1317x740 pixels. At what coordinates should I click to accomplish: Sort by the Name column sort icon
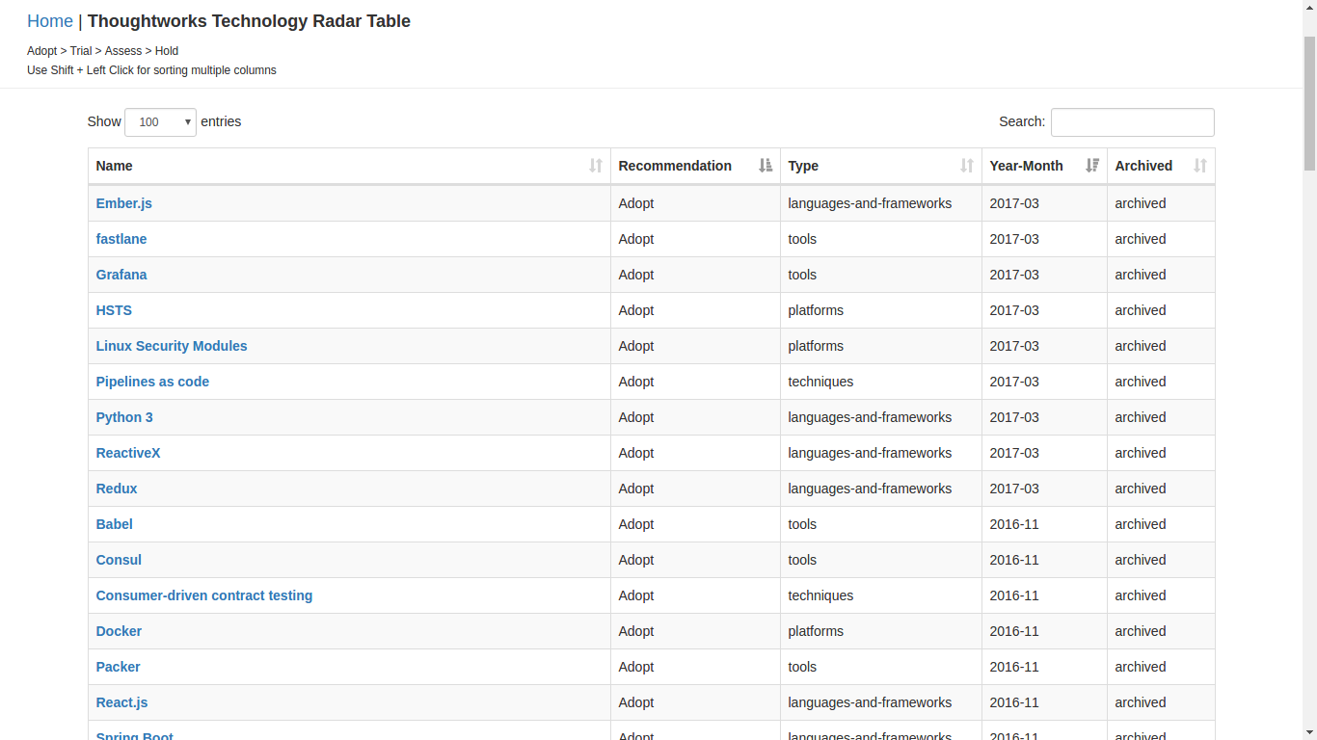596,166
